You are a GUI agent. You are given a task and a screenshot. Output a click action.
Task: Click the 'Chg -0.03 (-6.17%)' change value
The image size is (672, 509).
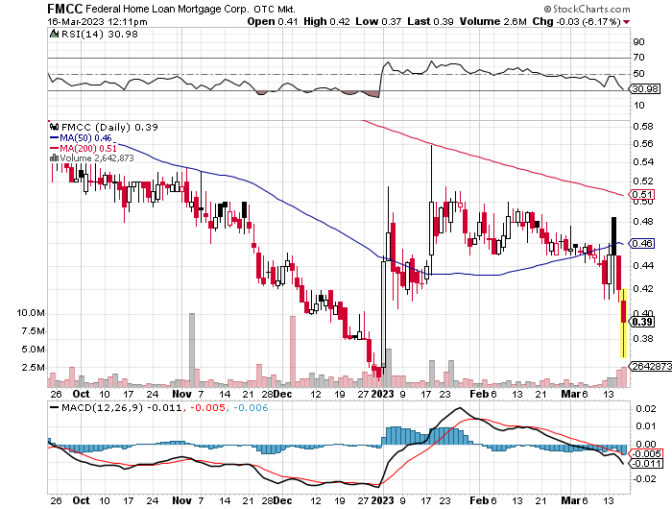point(576,21)
